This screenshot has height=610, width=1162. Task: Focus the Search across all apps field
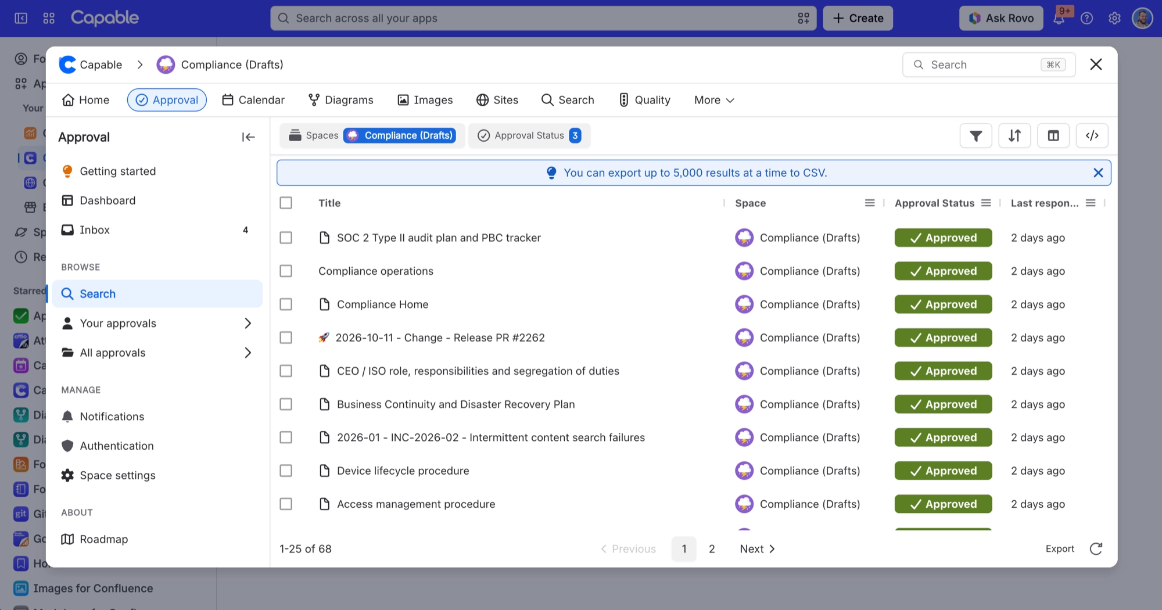(x=543, y=19)
